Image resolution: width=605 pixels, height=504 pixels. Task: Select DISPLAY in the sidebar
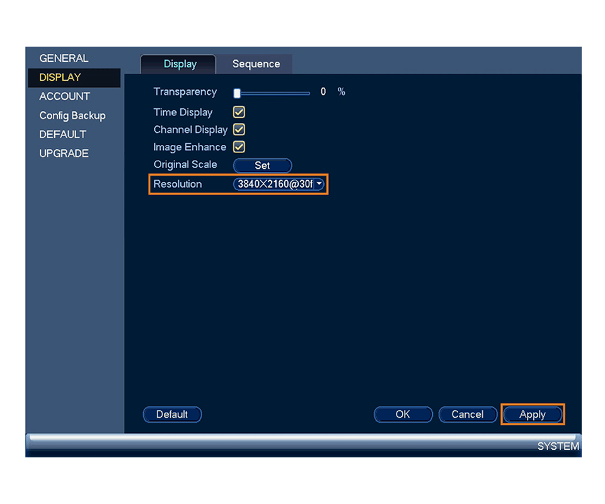click(74, 77)
